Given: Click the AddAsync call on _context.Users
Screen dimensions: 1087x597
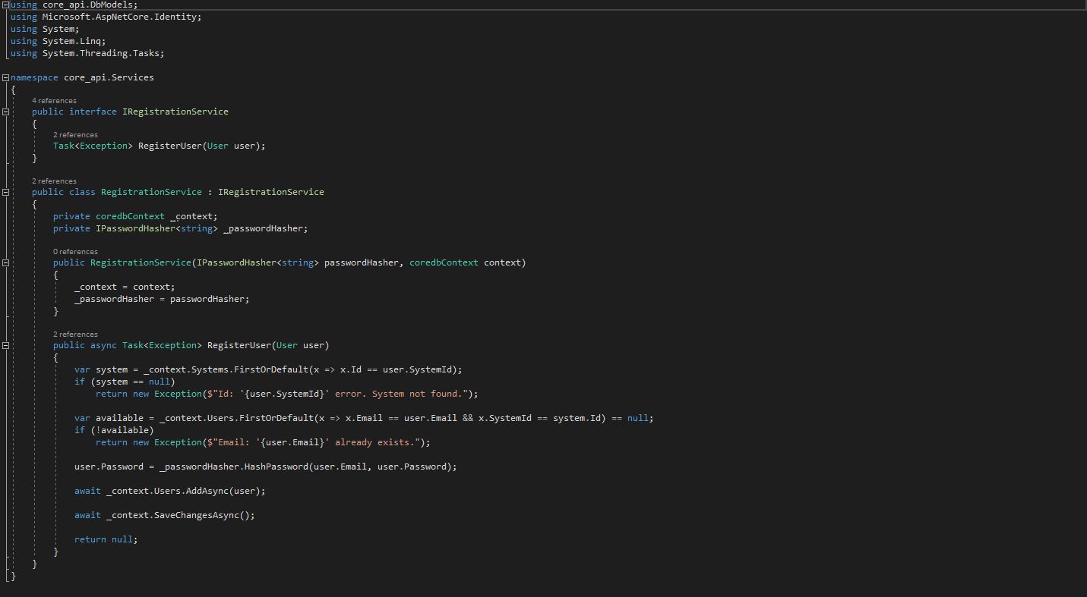Looking at the screenshot, I should [207, 491].
